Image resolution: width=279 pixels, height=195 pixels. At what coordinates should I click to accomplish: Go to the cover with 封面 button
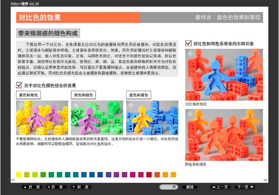[x=32, y=187]
